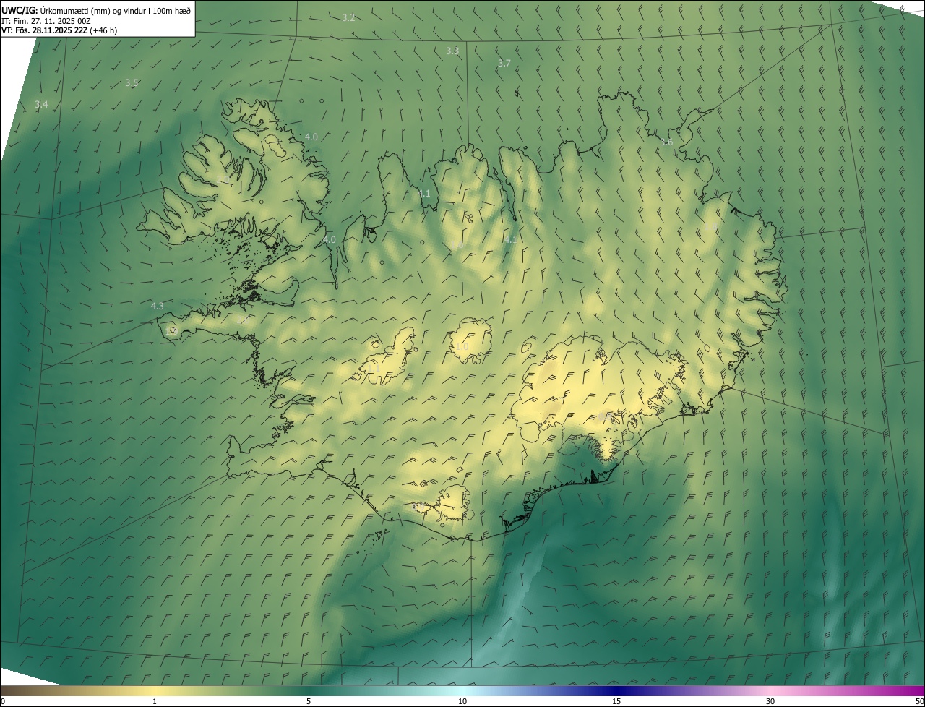Click the '1.0' value label on the glacier
This screenshot has width=925, height=707.
[462, 347]
